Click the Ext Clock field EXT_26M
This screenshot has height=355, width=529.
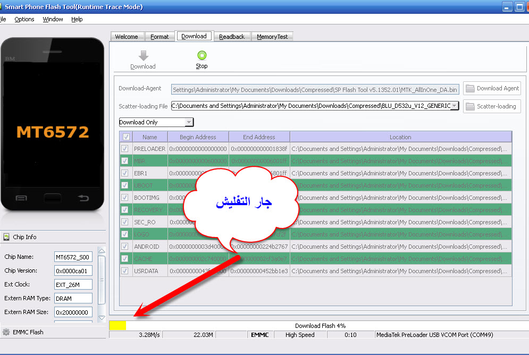(x=73, y=284)
